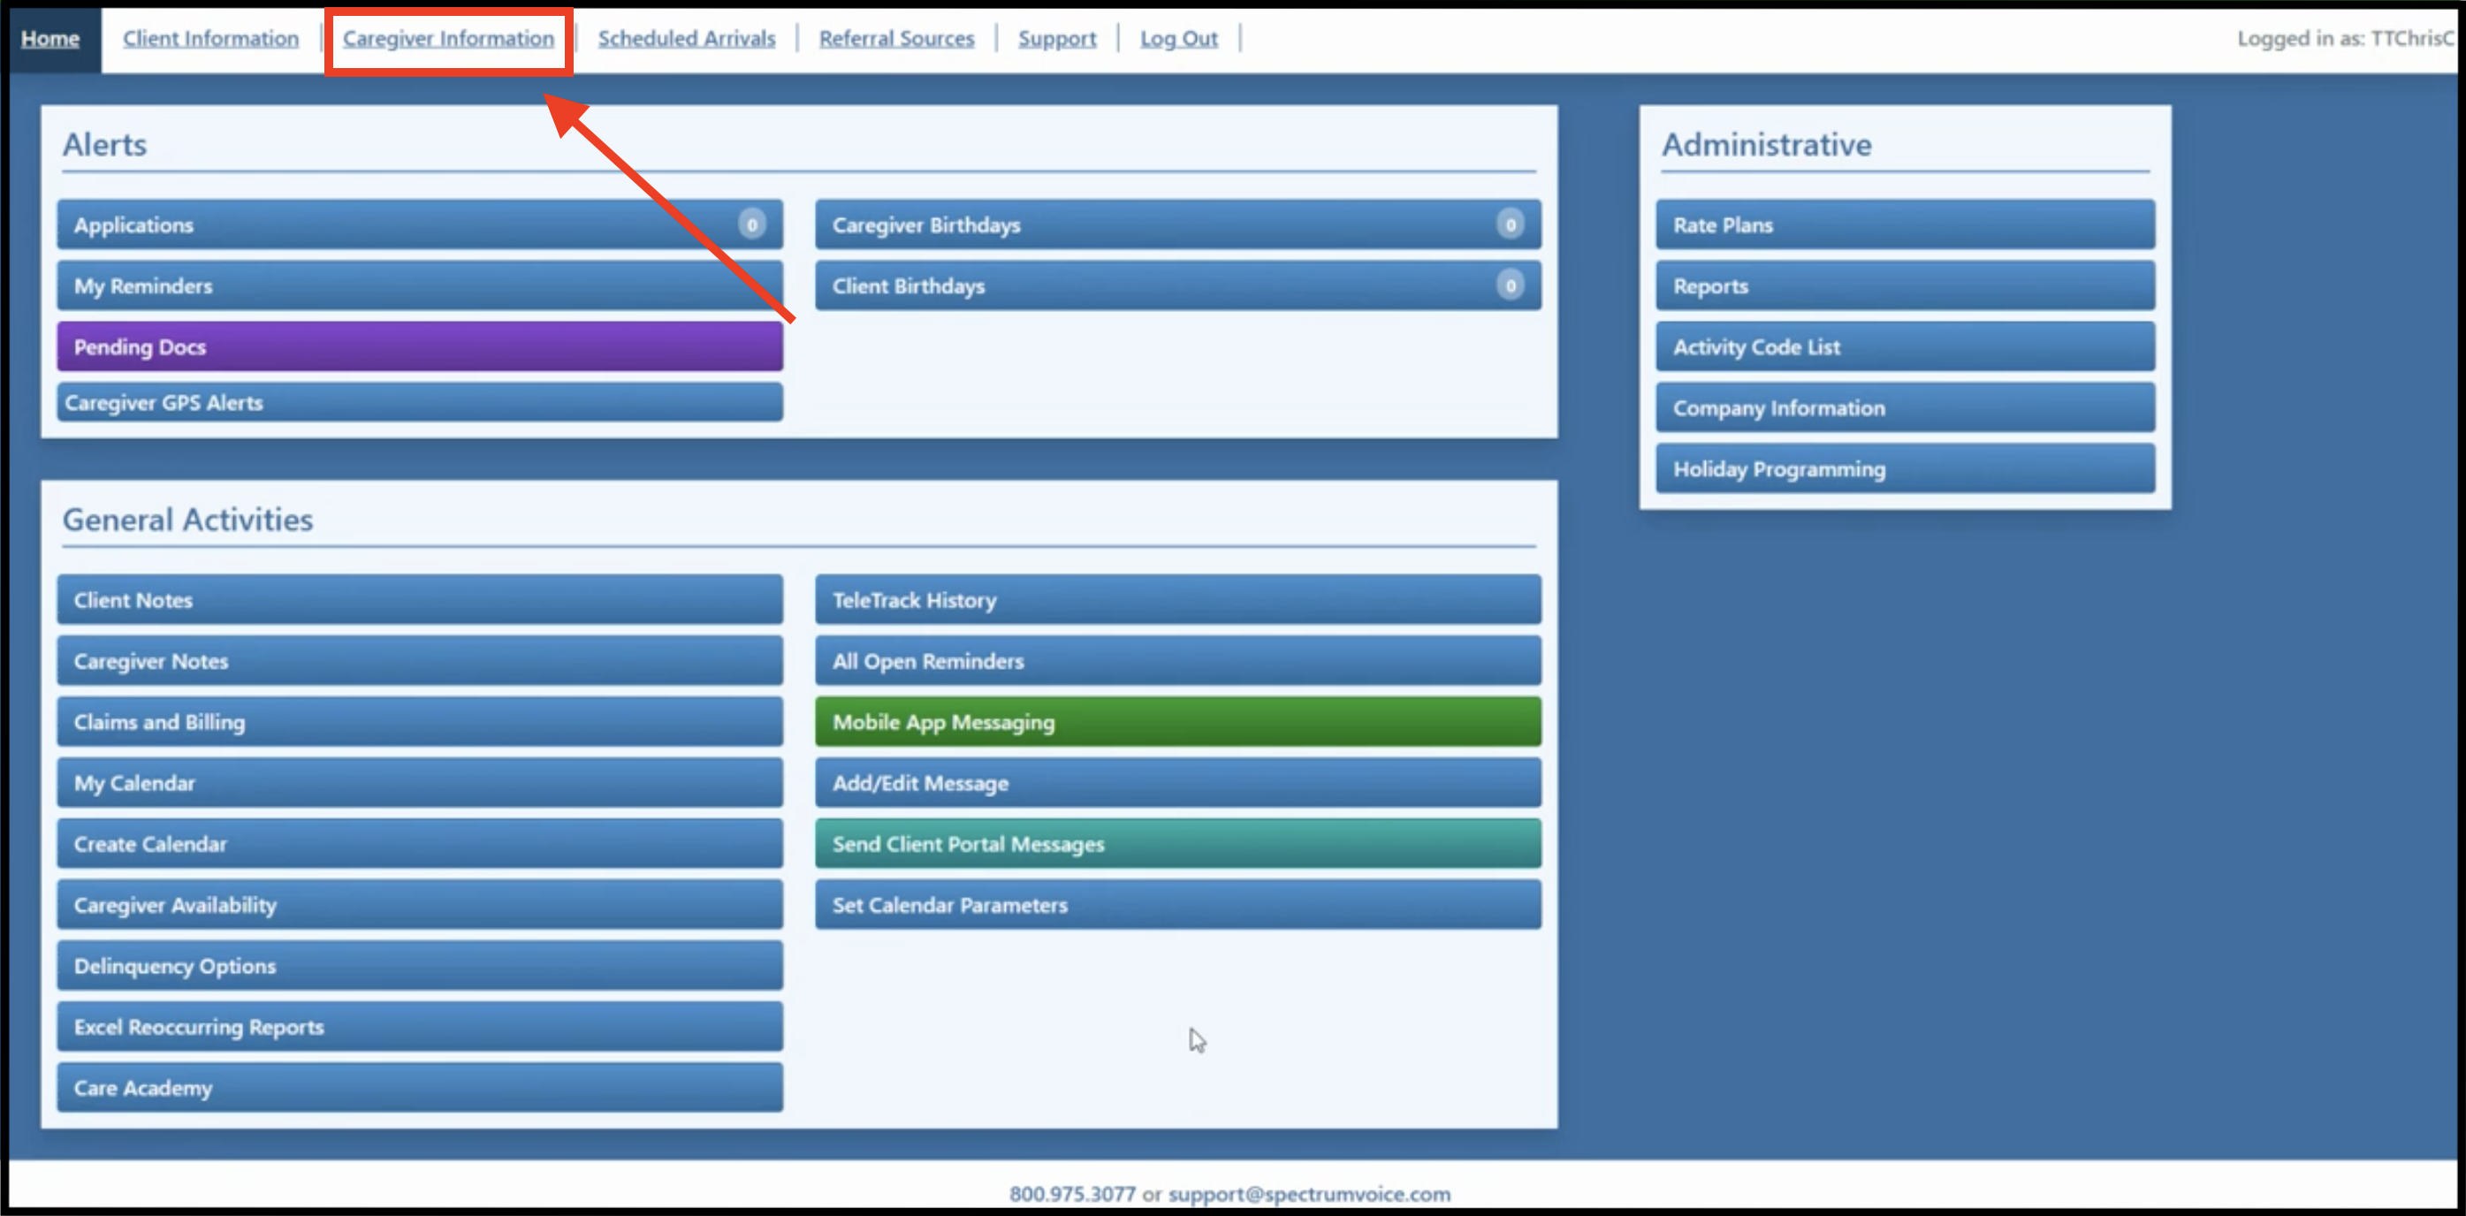Return to the Home tab
This screenshot has height=1216, width=2466.
[x=49, y=38]
